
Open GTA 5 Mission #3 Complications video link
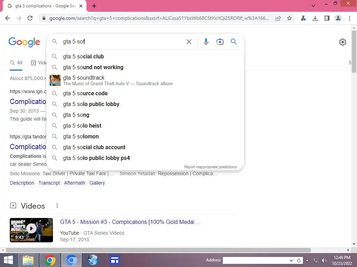[130, 222]
